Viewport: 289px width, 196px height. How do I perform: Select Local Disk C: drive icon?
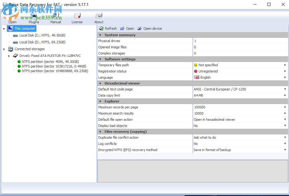(x=15, y=36)
